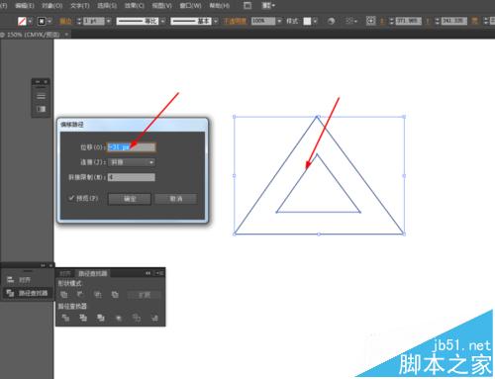Switch to the Align tab in panel

[x=65, y=273]
